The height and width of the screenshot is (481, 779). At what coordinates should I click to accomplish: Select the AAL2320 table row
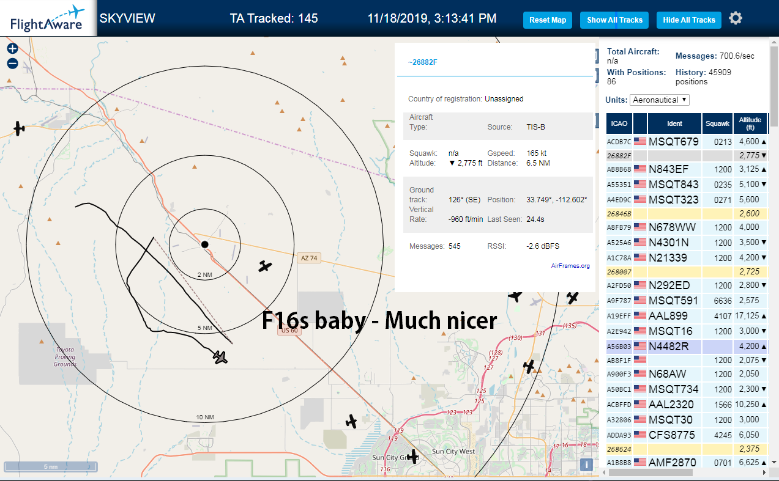pos(687,404)
